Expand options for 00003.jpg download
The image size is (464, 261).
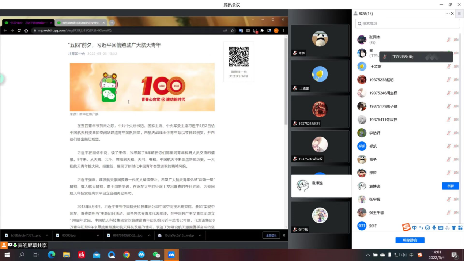coord(98,235)
